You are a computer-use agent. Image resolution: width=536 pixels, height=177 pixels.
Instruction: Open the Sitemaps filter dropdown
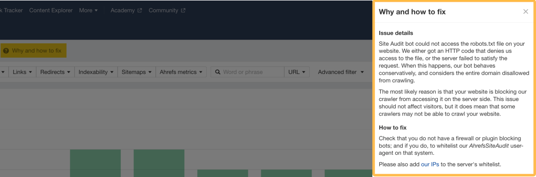[x=136, y=72]
